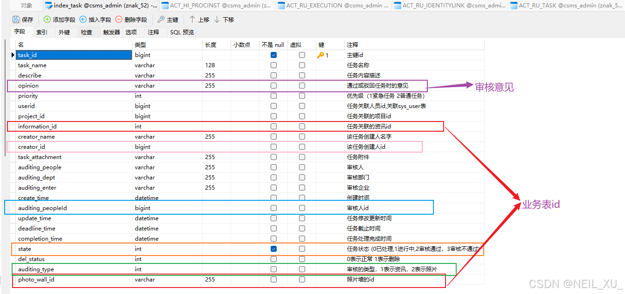Select the auditing_dept field cell
Screen dimensions: 625x294
click(x=74, y=177)
